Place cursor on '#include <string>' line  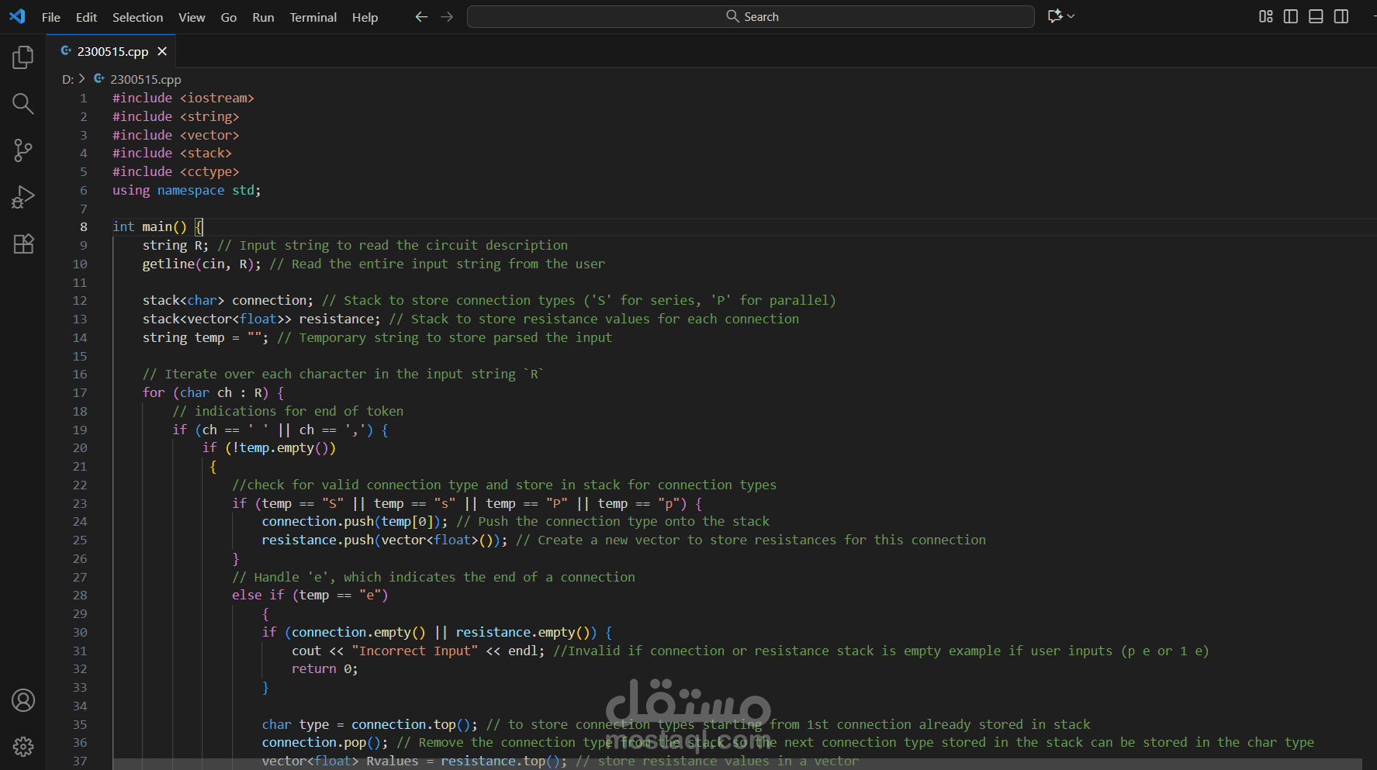tap(175, 116)
